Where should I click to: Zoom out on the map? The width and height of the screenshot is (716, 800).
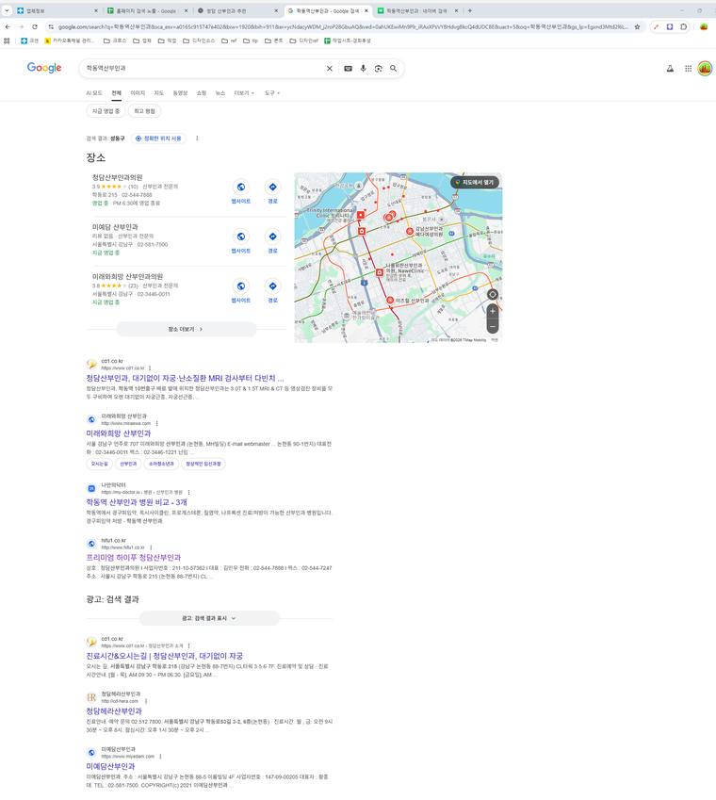(x=492, y=327)
